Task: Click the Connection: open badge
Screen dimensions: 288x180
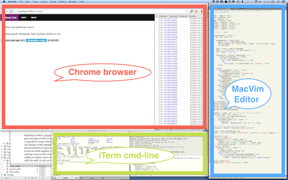Action: pos(36,41)
